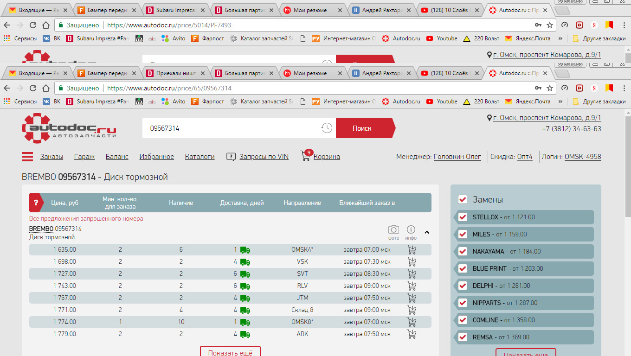Toggle the Замены header checkbox
This screenshot has height=356, width=631.
pos(463,199)
